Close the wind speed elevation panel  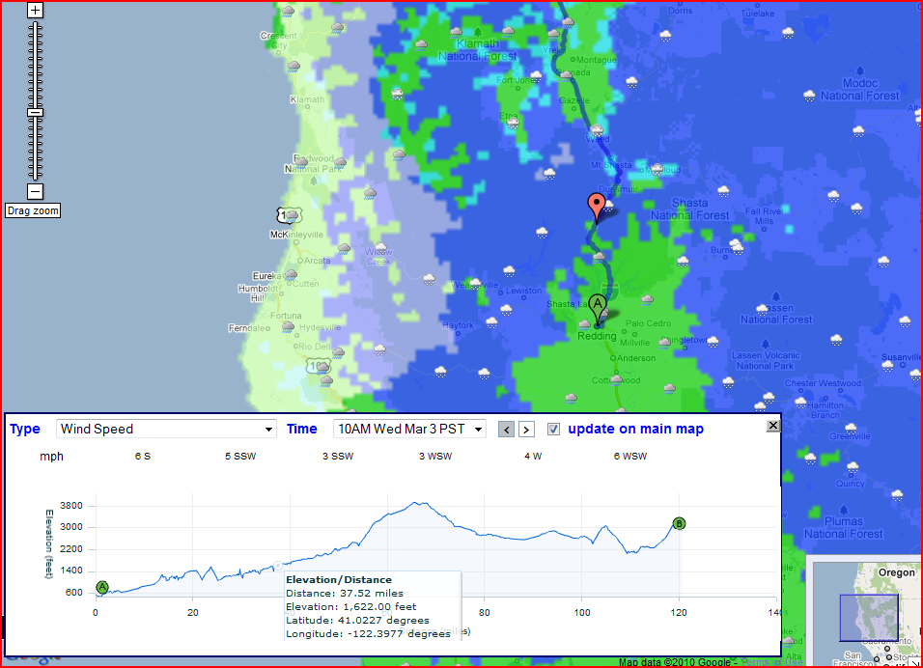(x=772, y=426)
